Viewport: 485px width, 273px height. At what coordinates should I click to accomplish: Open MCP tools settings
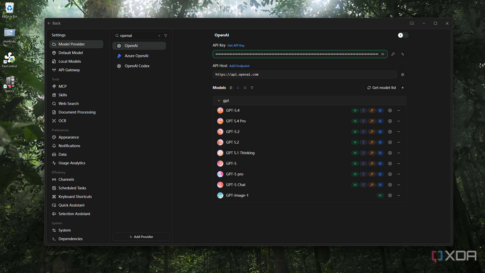pos(76,86)
